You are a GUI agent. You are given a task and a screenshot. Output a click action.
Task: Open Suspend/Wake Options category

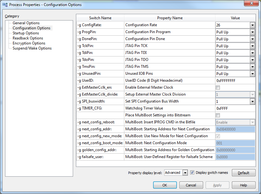point(32,48)
